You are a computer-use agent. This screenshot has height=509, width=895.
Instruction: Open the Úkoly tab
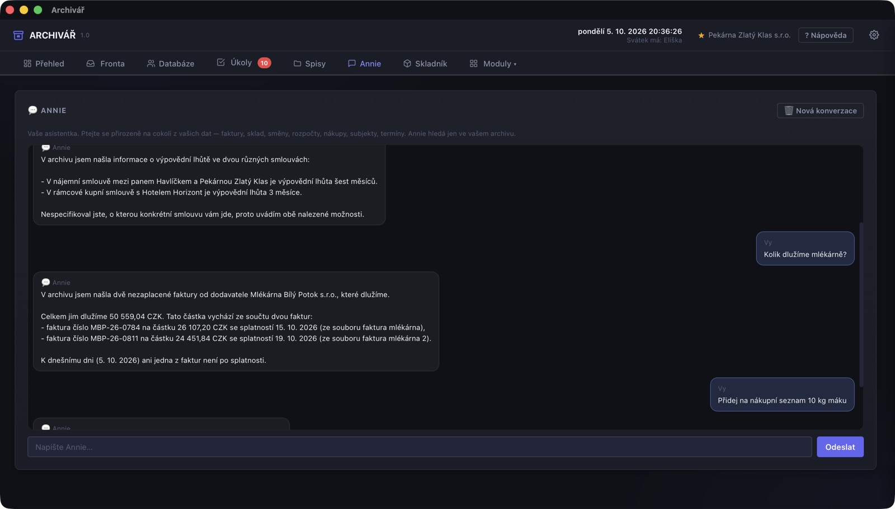point(244,63)
